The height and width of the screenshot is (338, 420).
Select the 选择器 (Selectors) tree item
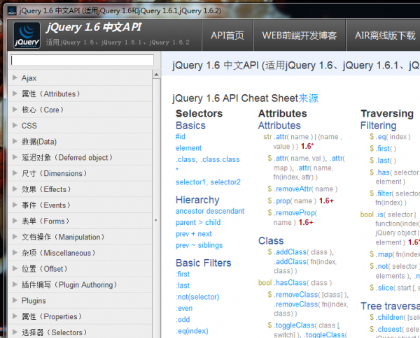coord(80,332)
